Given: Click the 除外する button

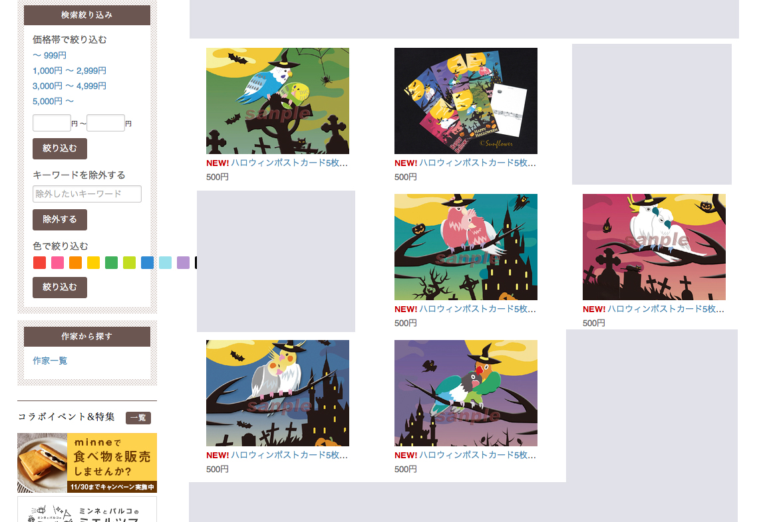Looking at the screenshot, I should point(60,219).
